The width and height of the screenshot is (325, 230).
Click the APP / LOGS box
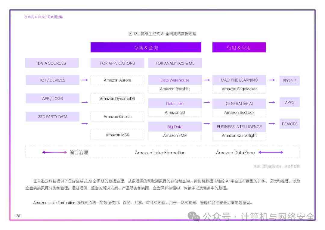pos(53,98)
